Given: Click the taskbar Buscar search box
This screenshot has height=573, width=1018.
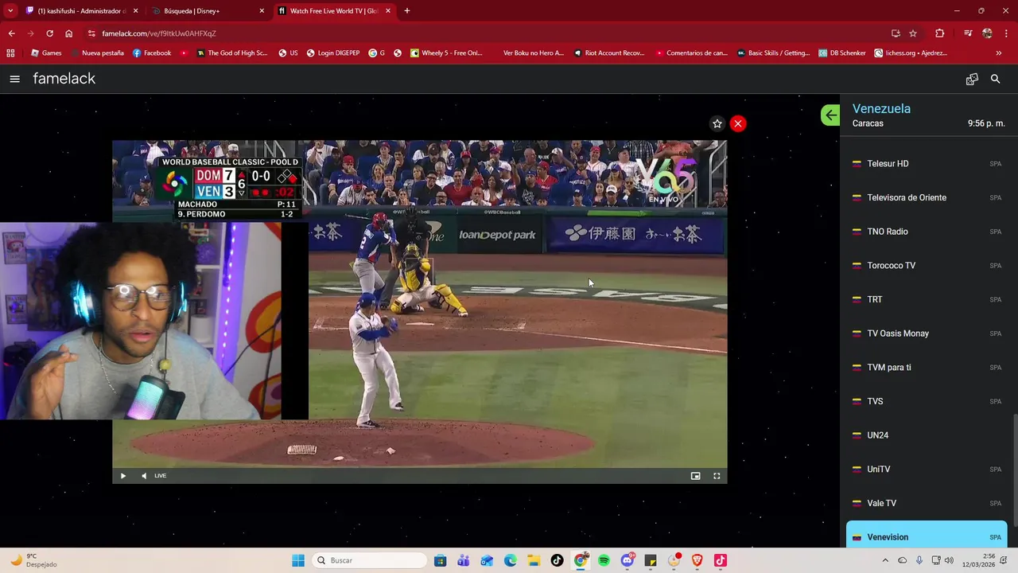Looking at the screenshot, I should pos(370,560).
